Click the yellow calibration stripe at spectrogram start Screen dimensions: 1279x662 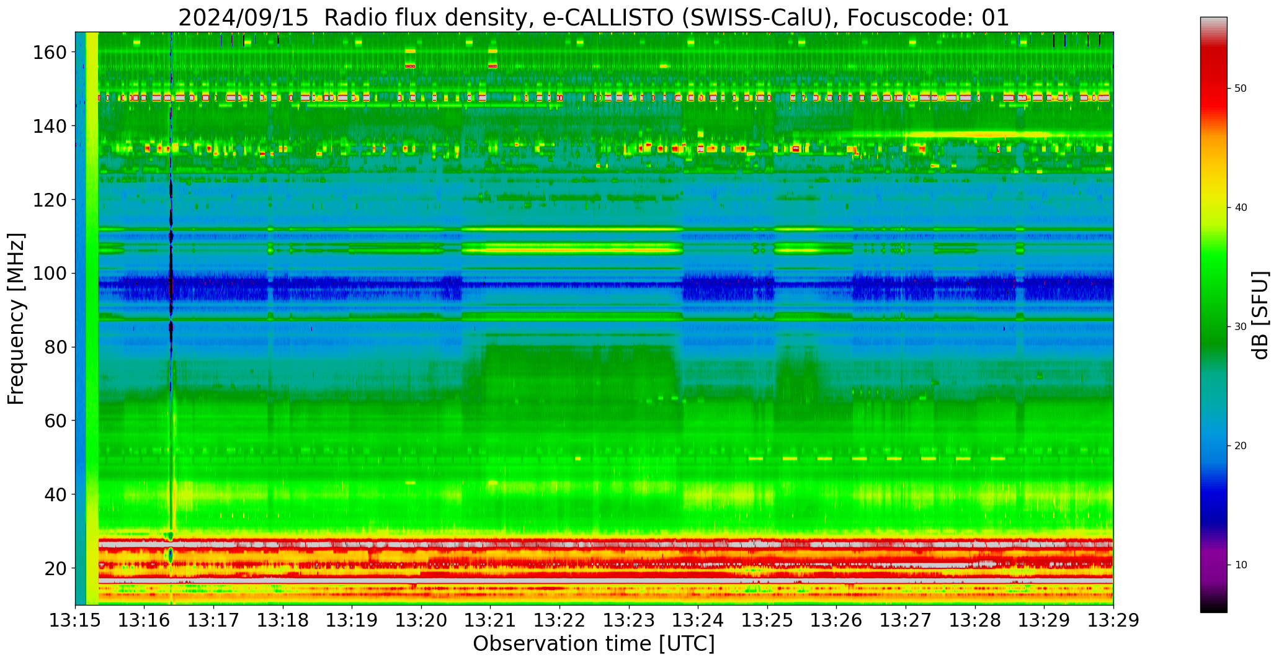click(92, 318)
